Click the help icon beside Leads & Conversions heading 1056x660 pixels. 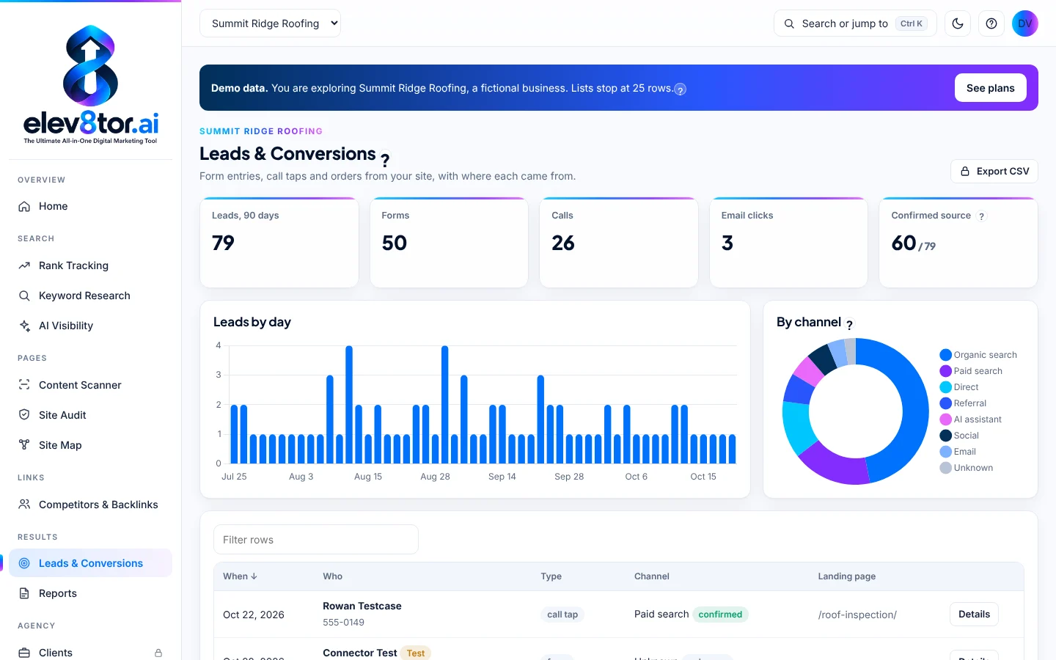tap(385, 160)
